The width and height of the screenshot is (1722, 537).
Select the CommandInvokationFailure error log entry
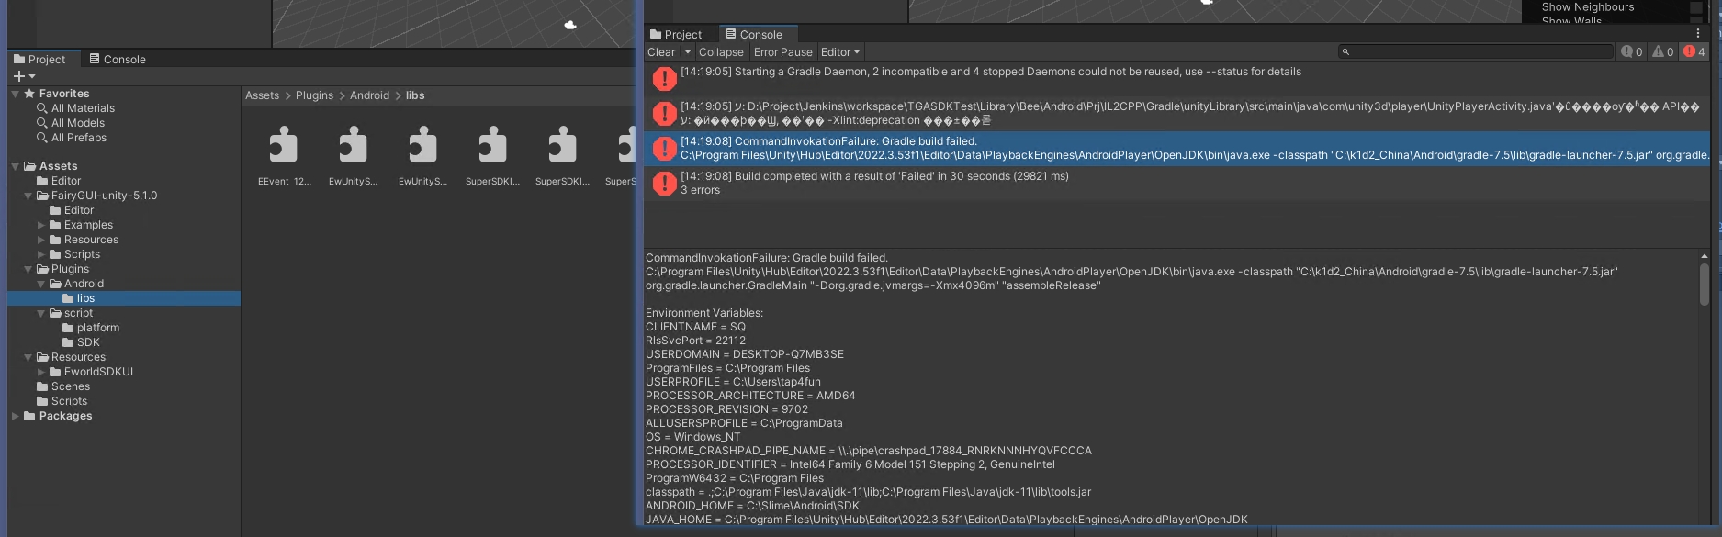tap(1176, 149)
